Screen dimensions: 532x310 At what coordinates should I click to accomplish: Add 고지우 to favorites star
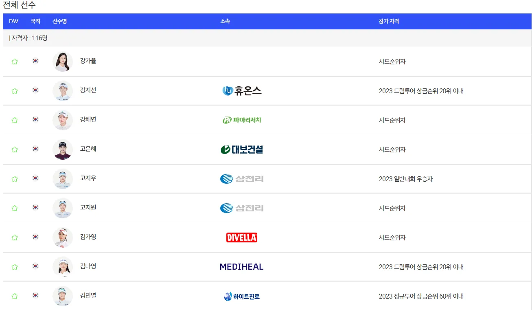(15, 179)
